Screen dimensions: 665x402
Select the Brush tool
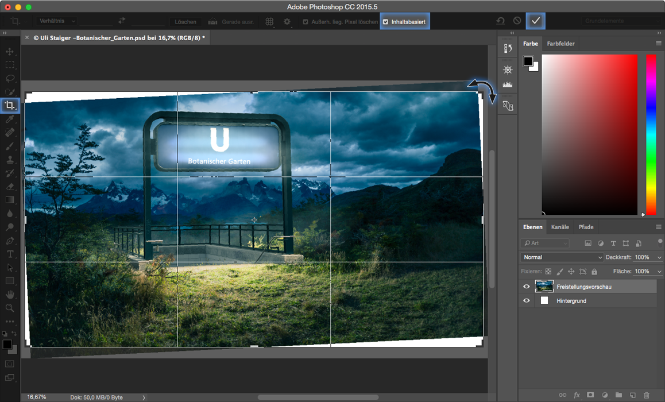point(9,146)
